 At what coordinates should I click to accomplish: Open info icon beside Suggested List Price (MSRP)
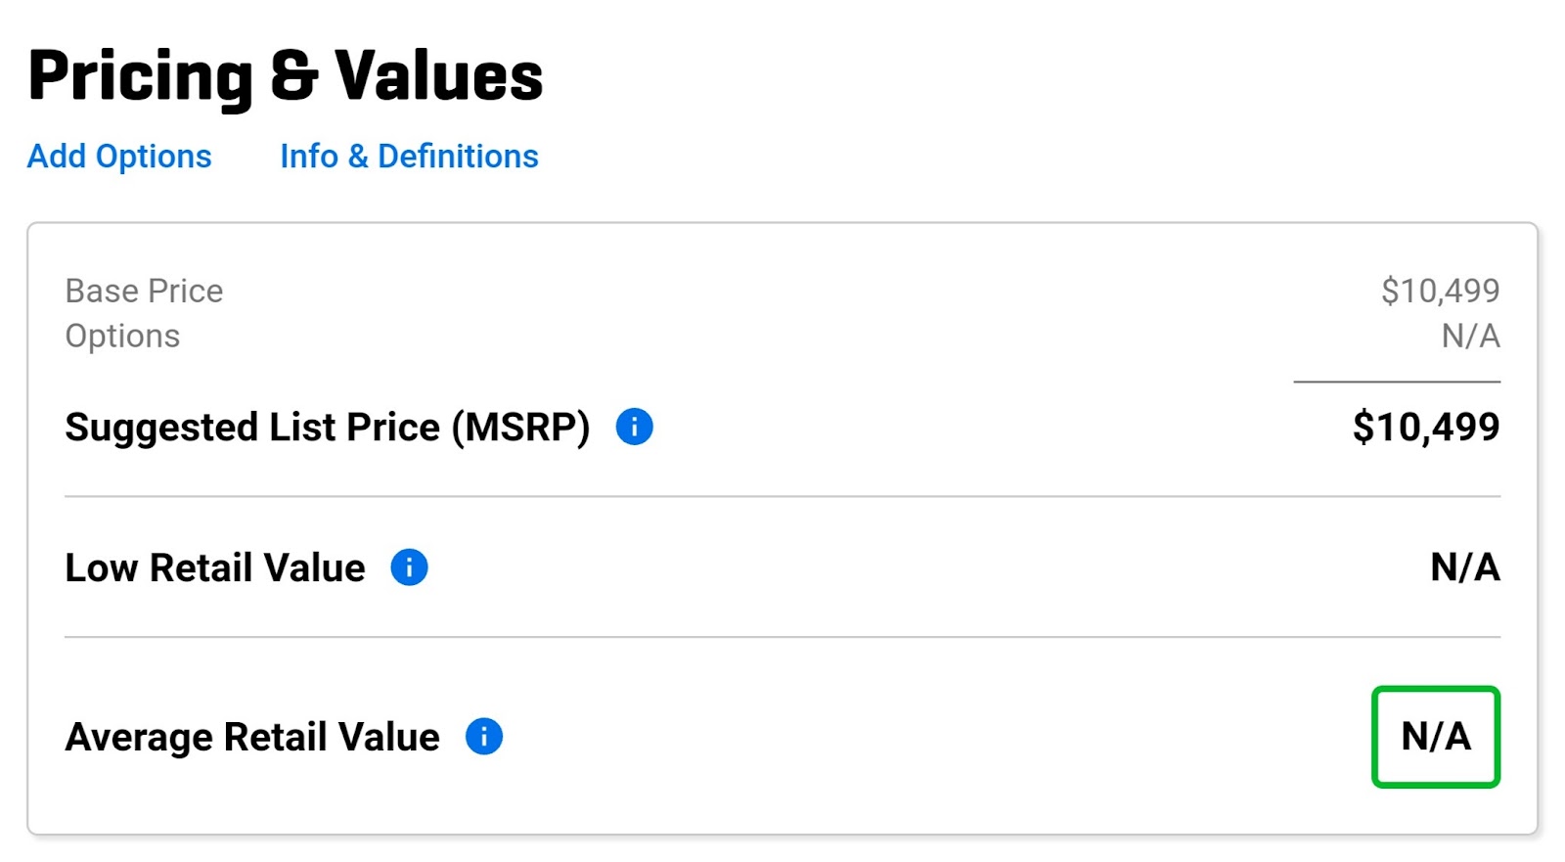click(634, 427)
